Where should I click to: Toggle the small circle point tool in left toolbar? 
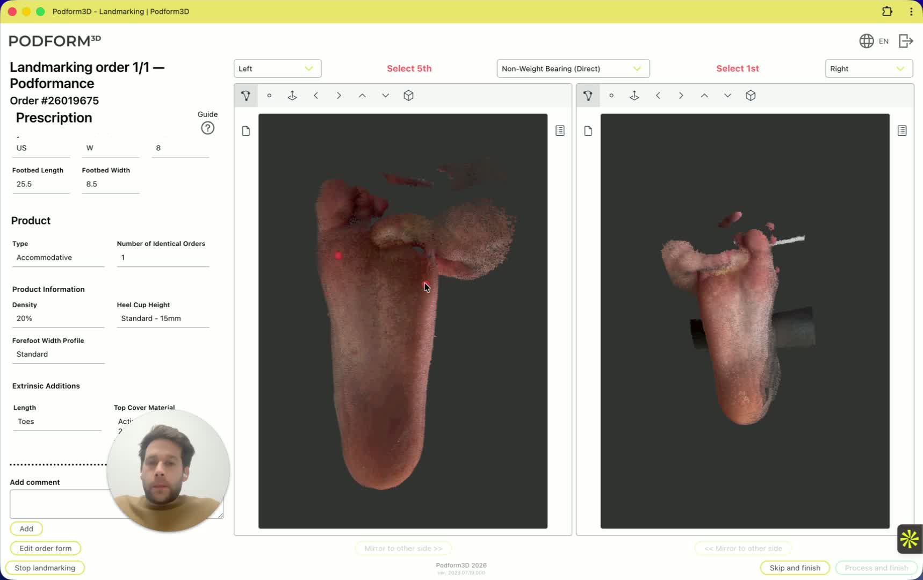click(269, 96)
